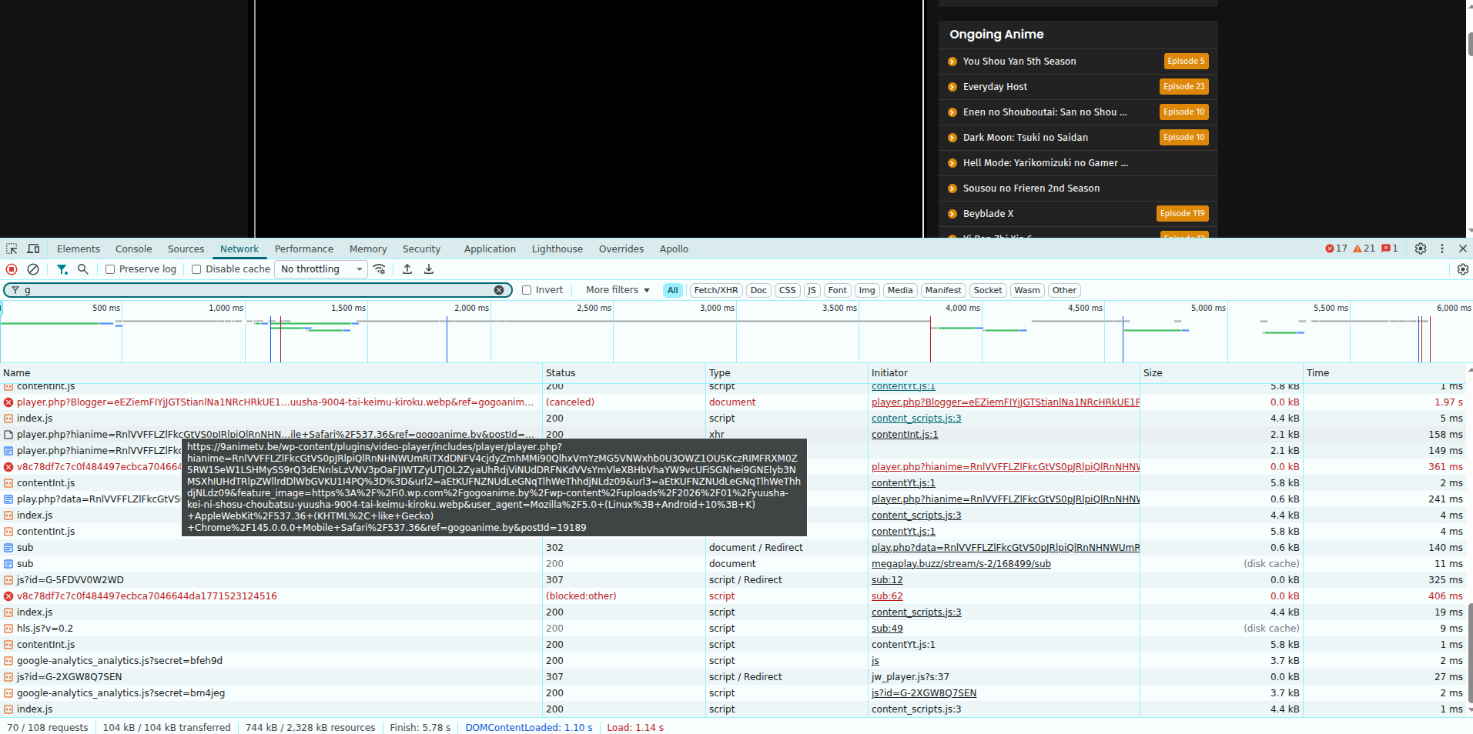Open the No throttling dropdown
Viewport: 1473px width, 734px height.
[x=321, y=269]
